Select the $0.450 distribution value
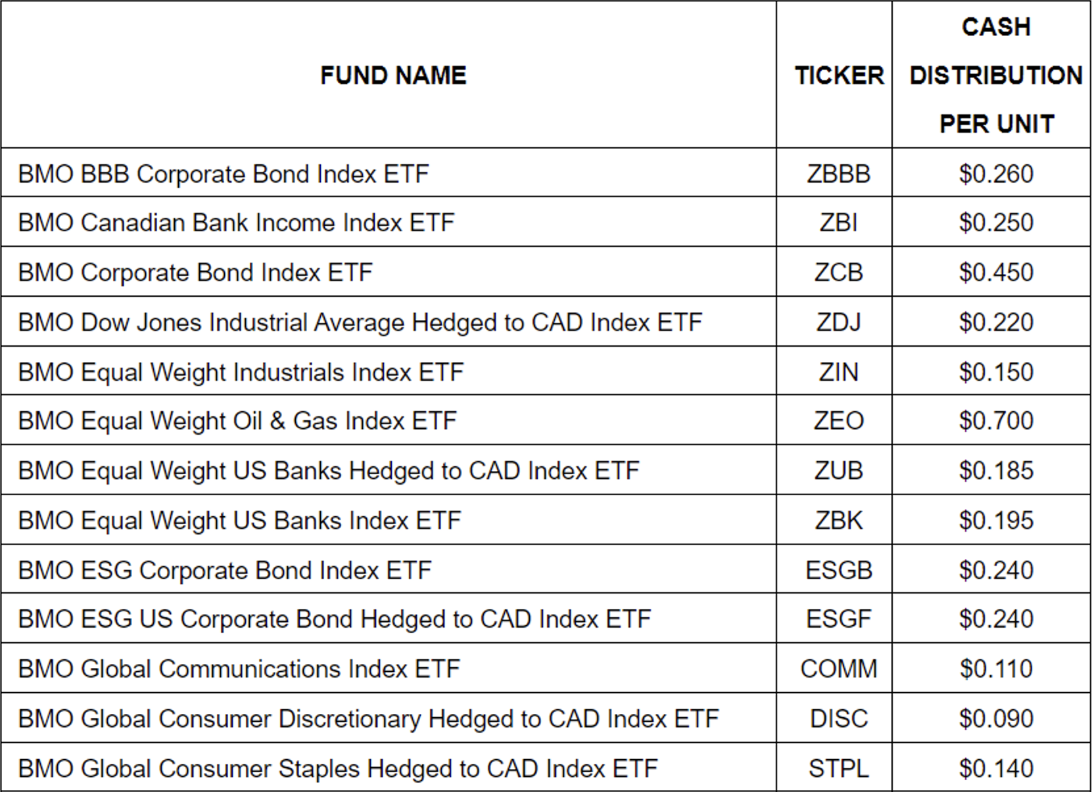This screenshot has height=792, width=1092. pos(995,273)
